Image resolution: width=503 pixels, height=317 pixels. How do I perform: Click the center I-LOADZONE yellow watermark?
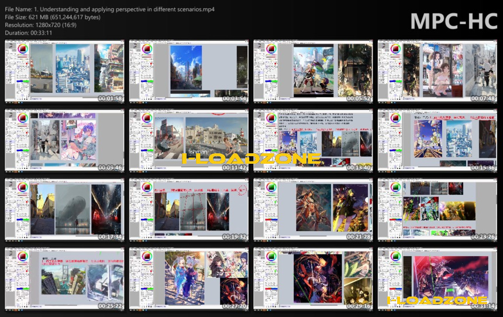tap(251, 158)
